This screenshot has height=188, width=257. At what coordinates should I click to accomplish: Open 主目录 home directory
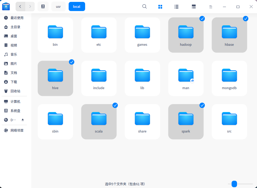click(x=16, y=27)
